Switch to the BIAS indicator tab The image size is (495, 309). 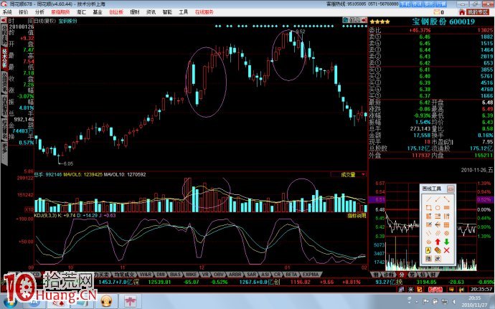tap(174, 274)
